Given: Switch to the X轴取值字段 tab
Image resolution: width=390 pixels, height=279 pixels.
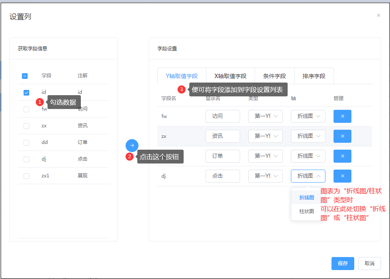Looking at the screenshot, I should pyautogui.click(x=230, y=76).
